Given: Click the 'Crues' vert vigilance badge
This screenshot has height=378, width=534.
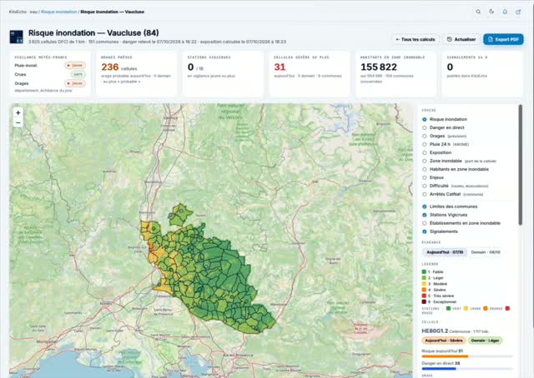Looking at the screenshot, I should pos(78,74).
